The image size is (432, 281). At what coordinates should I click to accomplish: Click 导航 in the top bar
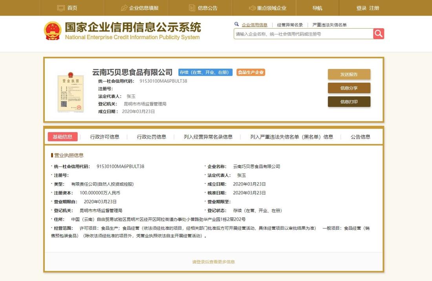coord(317,8)
